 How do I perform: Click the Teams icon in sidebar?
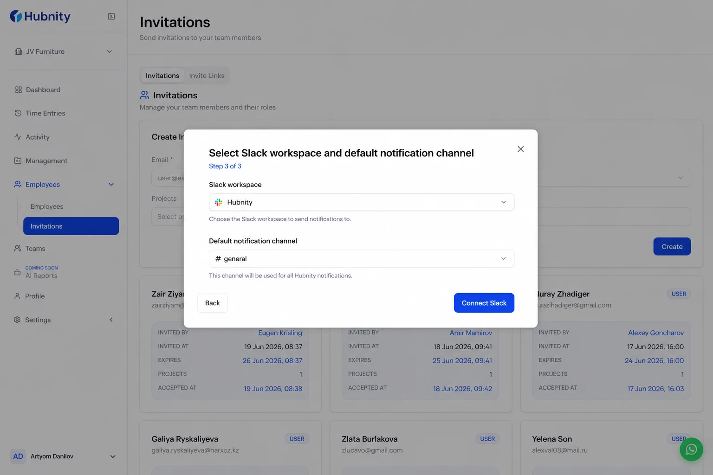18,248
